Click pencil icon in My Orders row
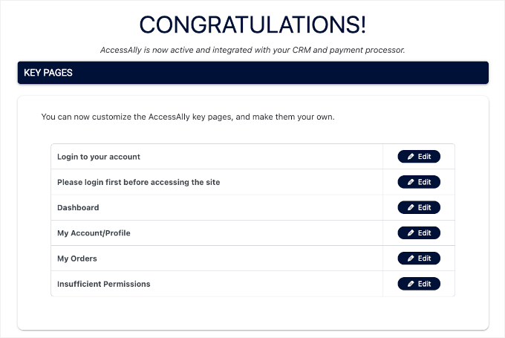This screenshot has width=505, height=338. pos(411,259)
